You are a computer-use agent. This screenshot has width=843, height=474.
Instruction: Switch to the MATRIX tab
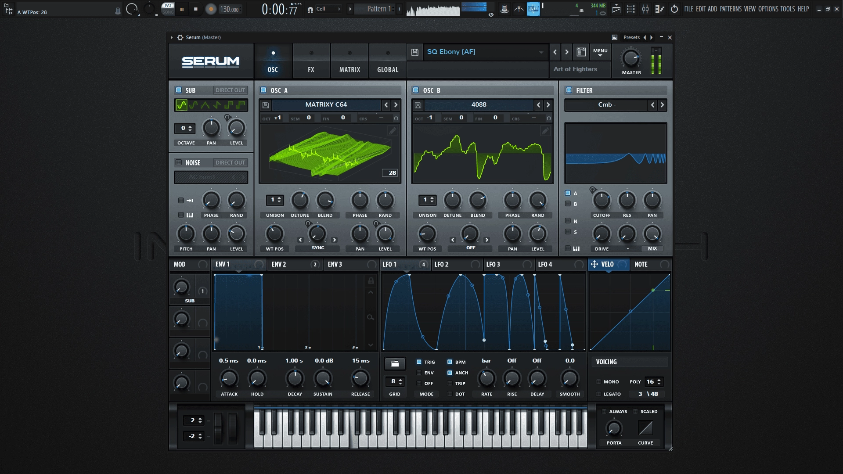click(x=349, y=61)
